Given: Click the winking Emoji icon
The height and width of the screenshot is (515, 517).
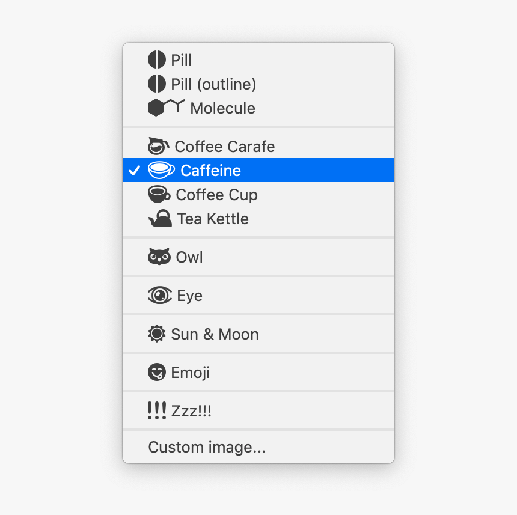Looking at the screenshot, I should (x=156, y=372).
